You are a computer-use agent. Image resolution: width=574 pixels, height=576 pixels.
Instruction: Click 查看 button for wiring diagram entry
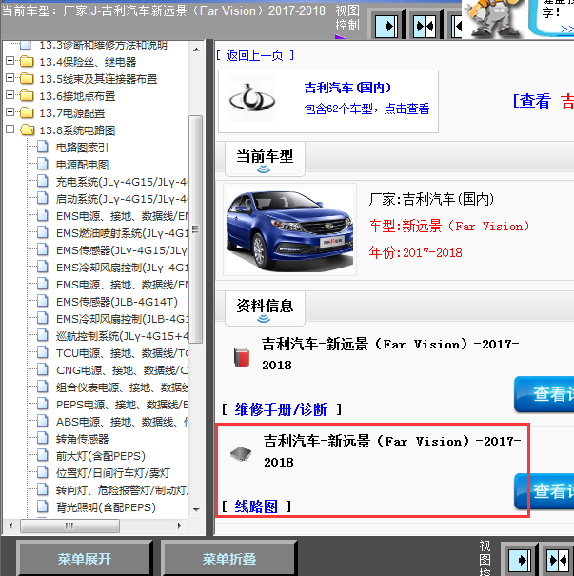pyautogui.click(x=544, y=491)
